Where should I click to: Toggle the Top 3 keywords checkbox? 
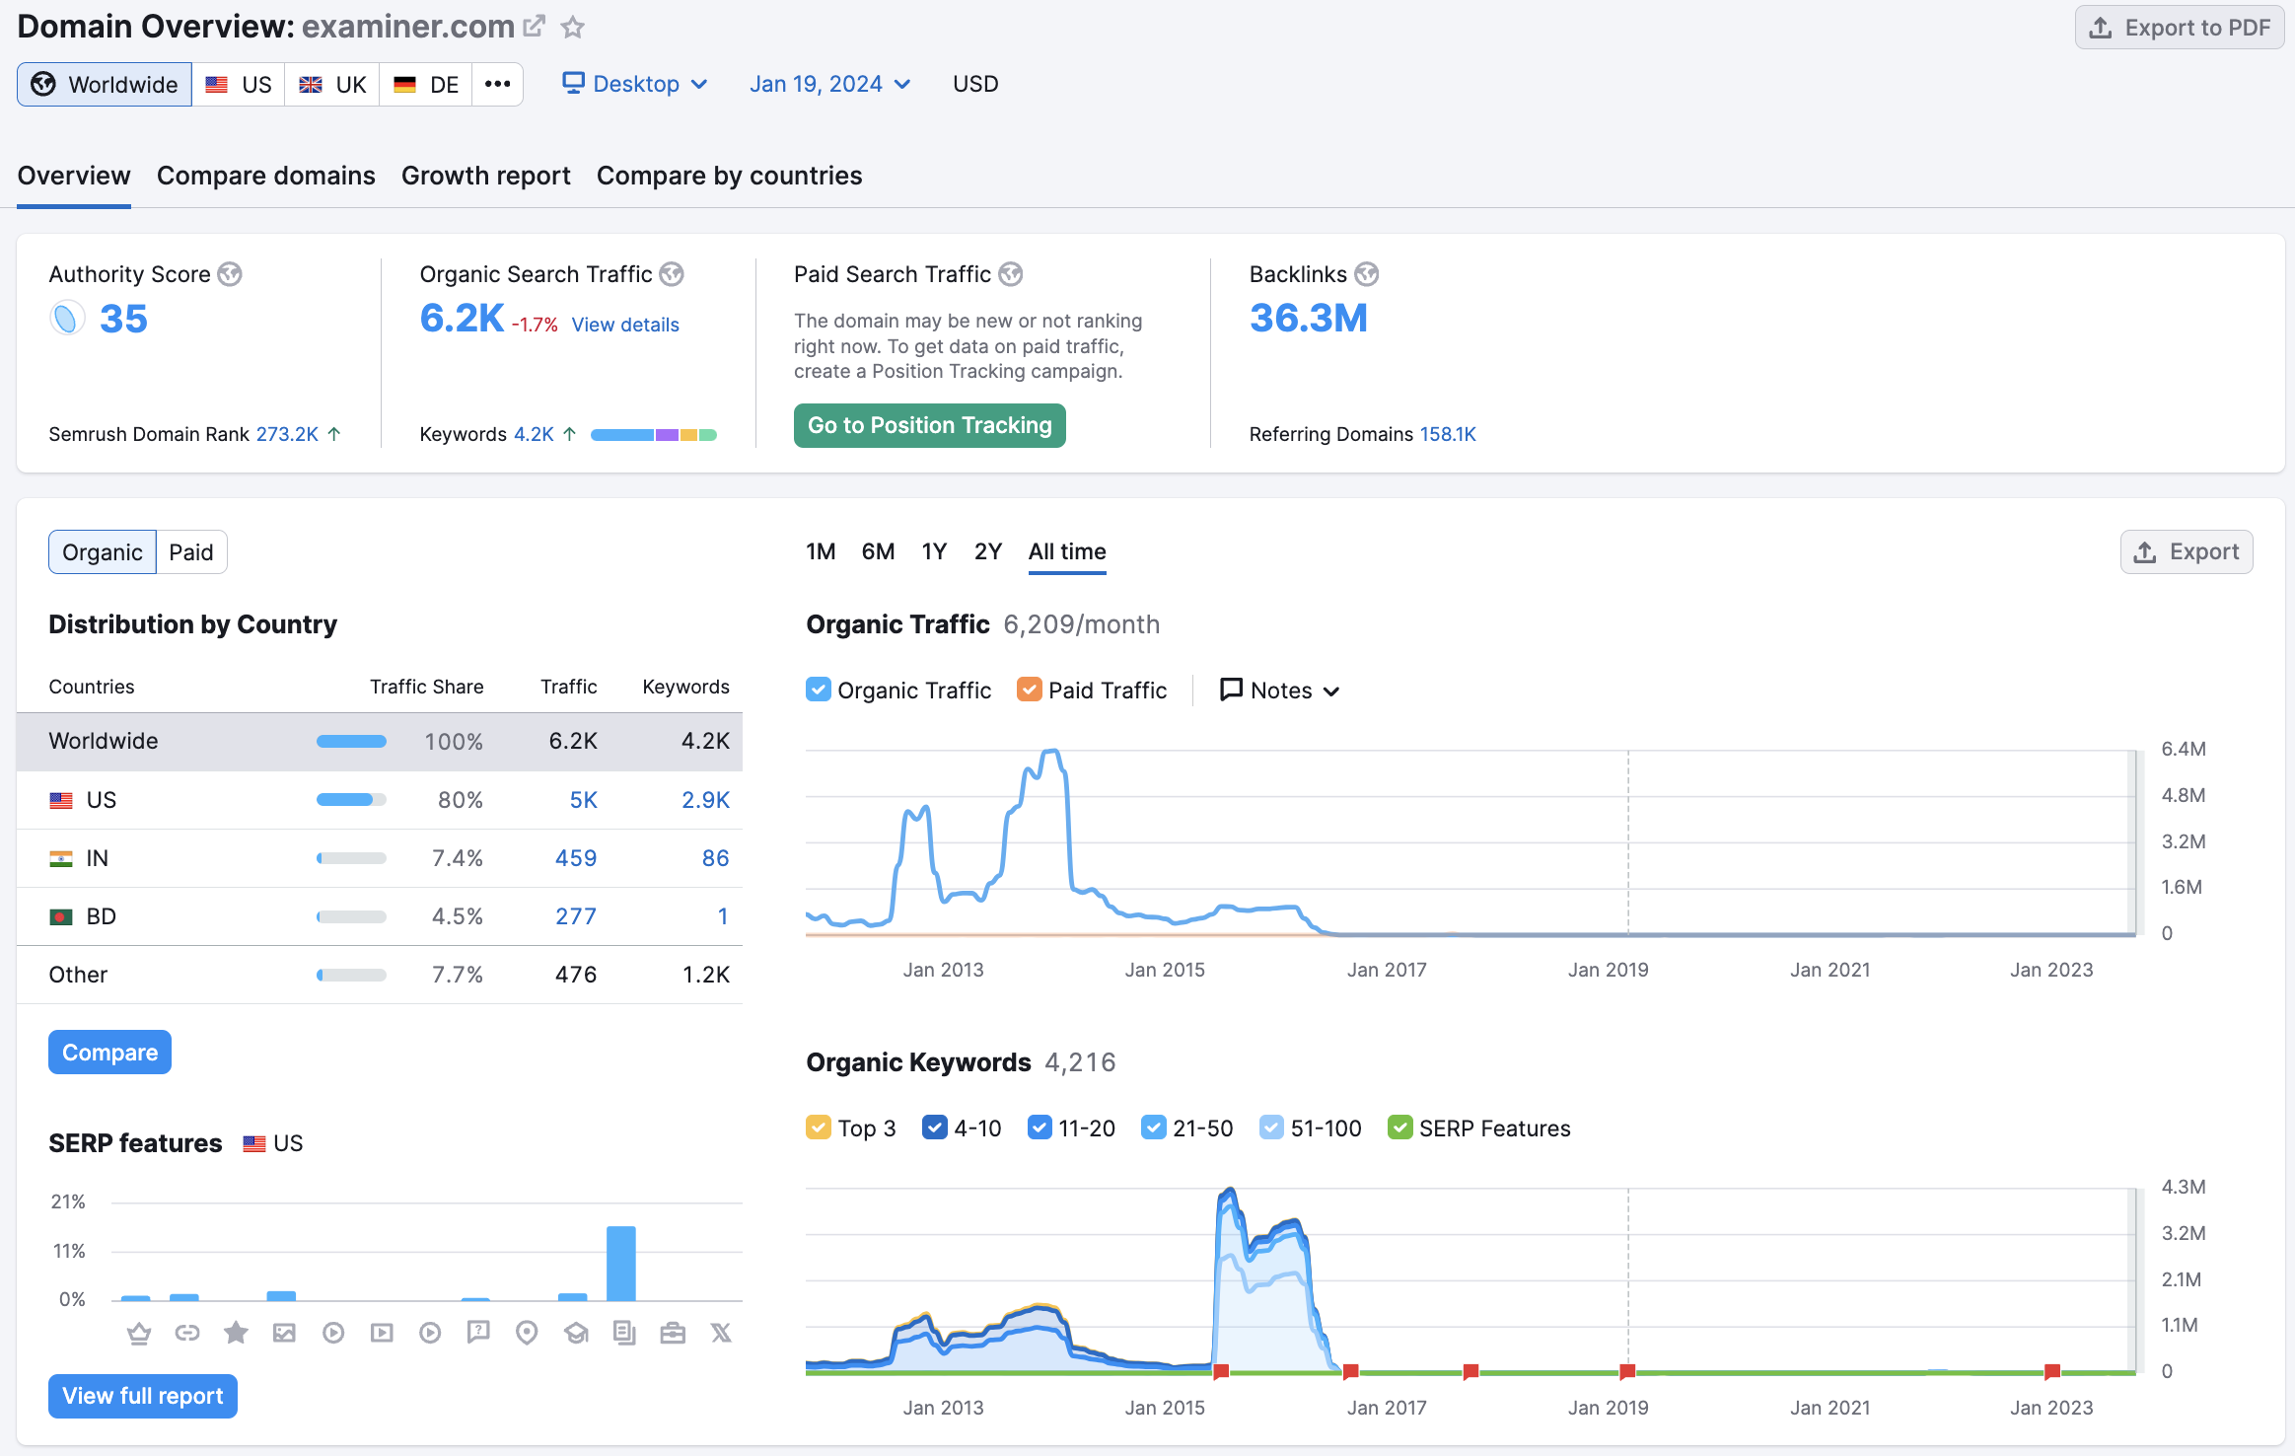tap(820, 1128)
